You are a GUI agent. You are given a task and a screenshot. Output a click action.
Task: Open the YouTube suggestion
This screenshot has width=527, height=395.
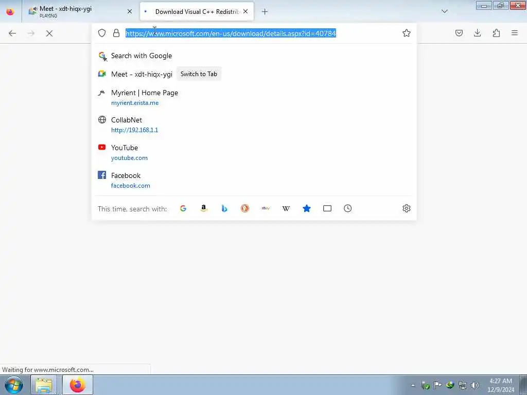click(254, 152)
